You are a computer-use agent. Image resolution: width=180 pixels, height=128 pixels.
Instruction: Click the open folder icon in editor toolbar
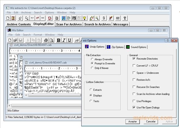click(15, 40)
